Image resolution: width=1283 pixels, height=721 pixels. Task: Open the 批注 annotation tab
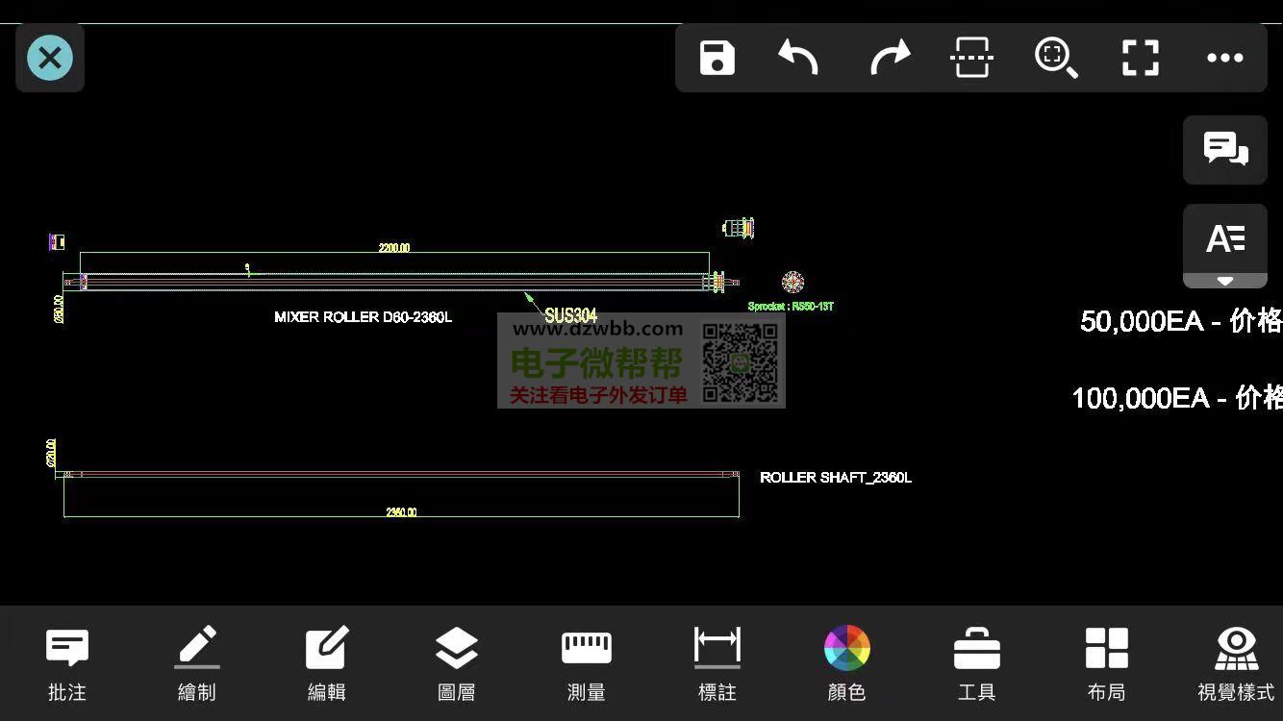coord(67,663)
